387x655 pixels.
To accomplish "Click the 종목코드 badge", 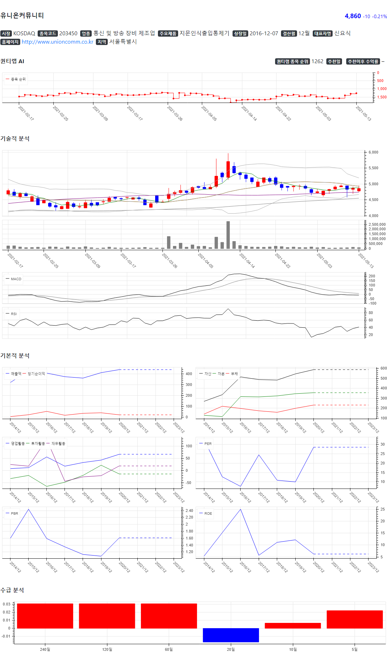I will click(x=47, y=34).
